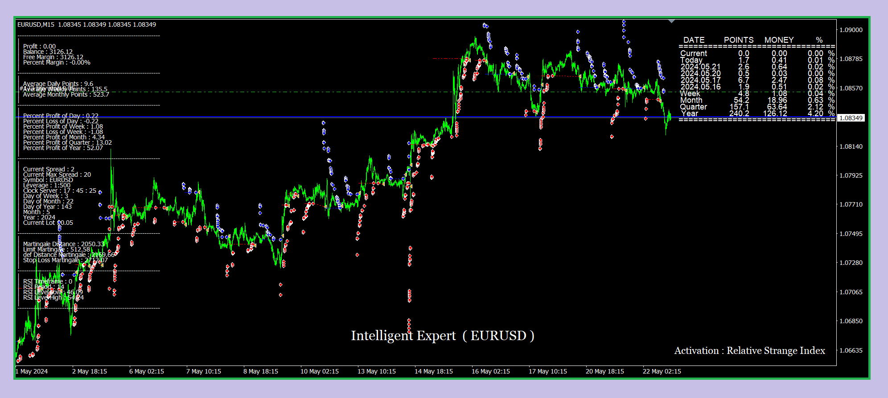Click the Activation : Relative Strange Index label
This screenshot has width=888, height=398.
coord(749,351)
